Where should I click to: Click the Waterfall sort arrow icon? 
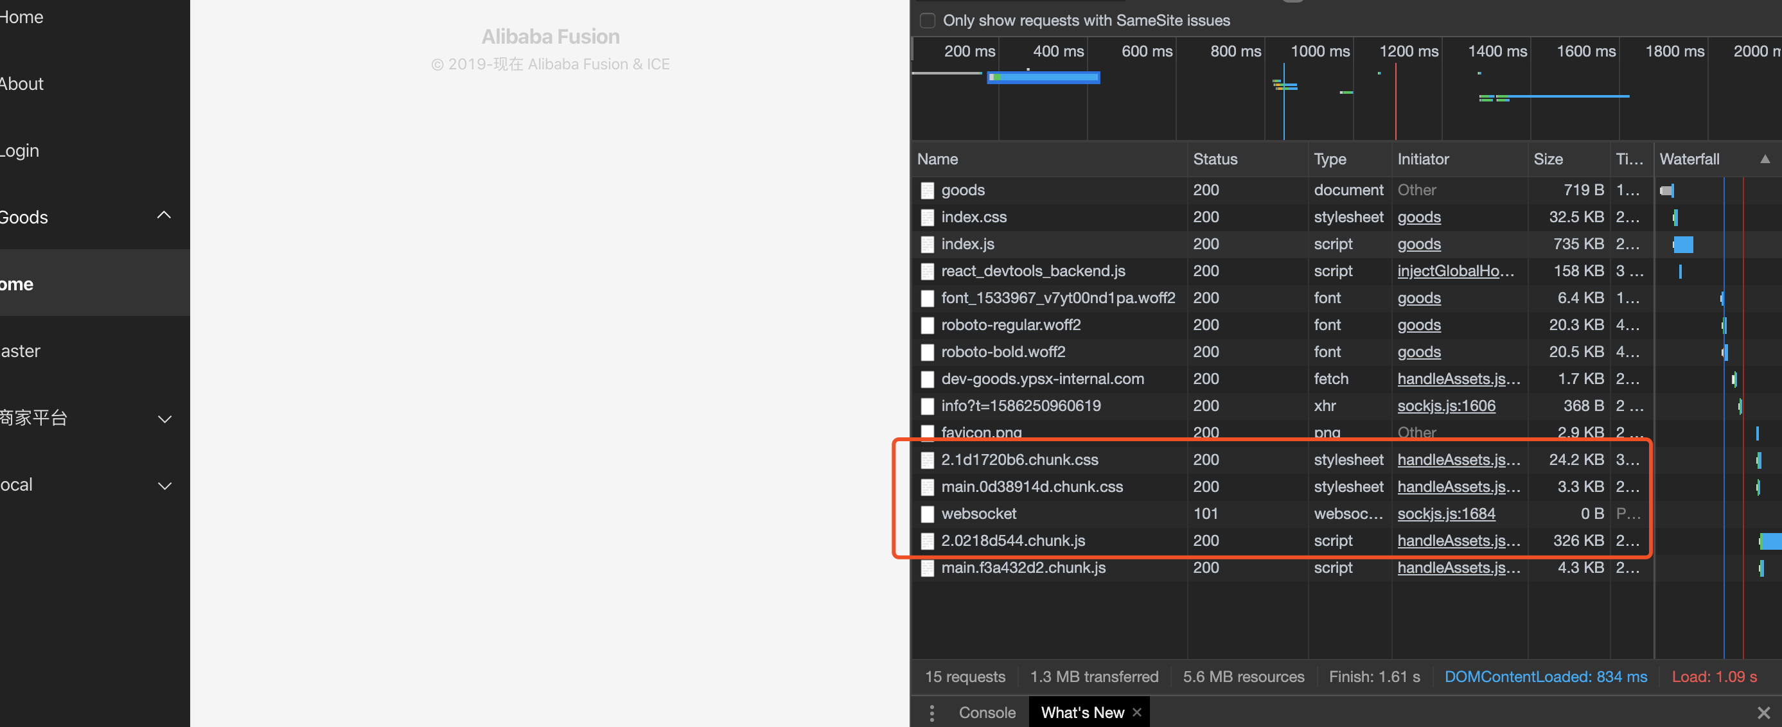pos(1765,159)
